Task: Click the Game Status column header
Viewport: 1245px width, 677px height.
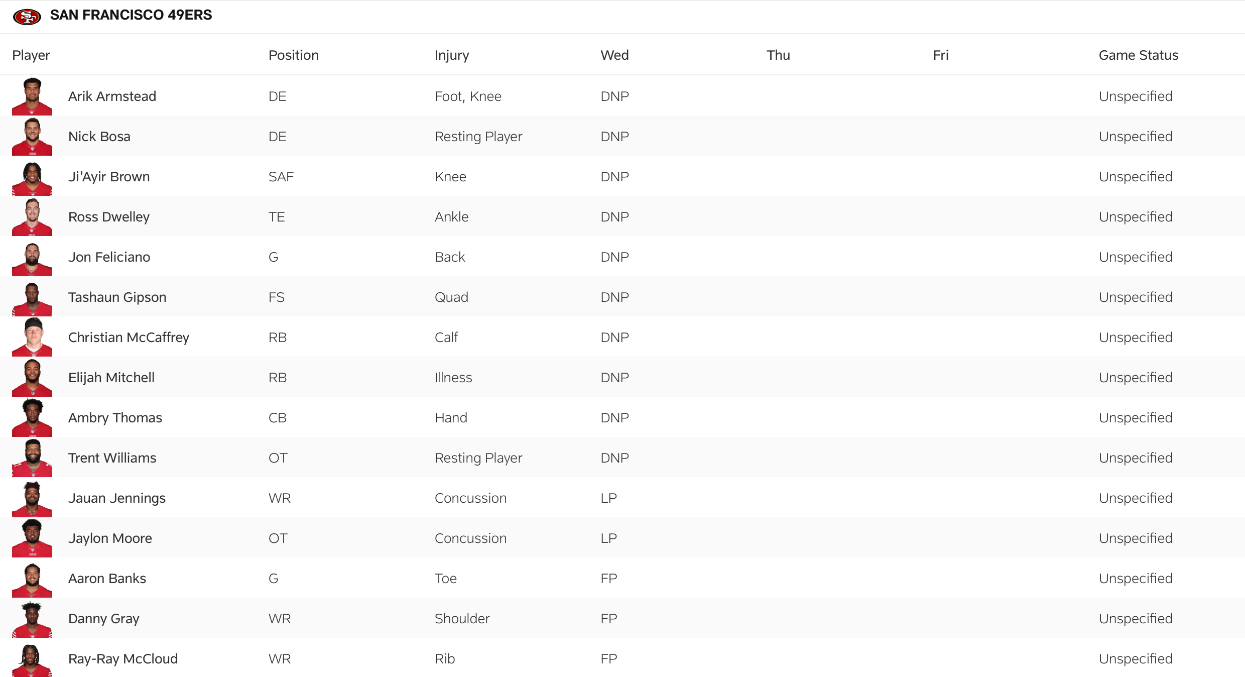Action: pyautogui.click(x=1138, y=55)
